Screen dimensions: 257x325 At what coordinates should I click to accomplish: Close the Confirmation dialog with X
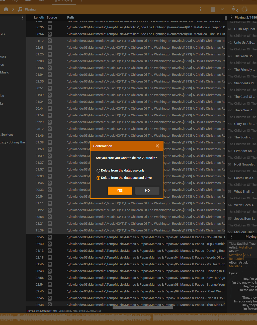(157, 146)
